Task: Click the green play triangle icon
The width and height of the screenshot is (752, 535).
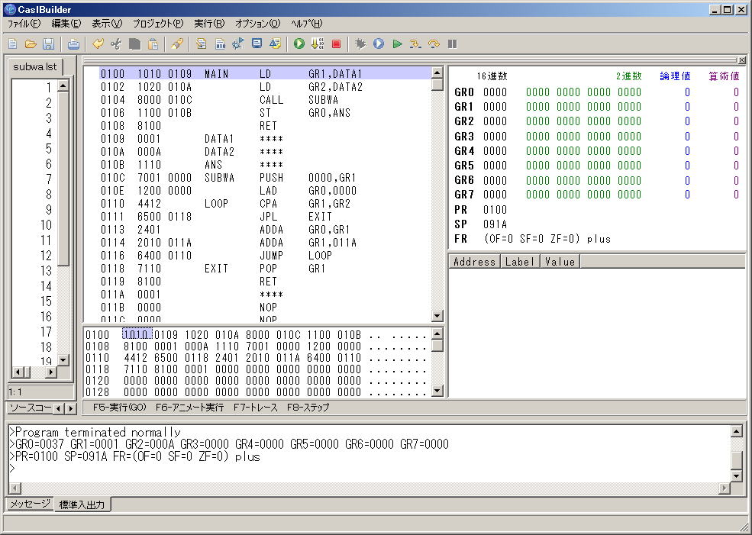Action: pyautogui.click(x=397, y=44)
